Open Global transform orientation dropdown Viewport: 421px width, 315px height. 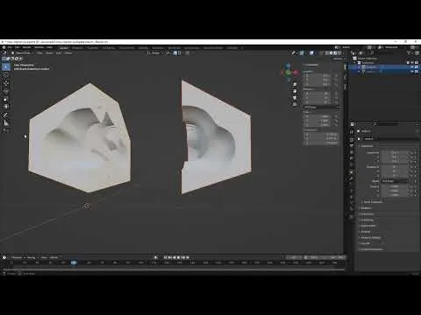coord(155,53)
